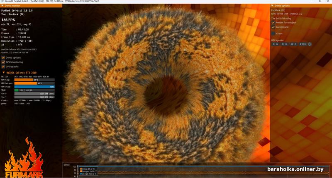Open the OSI bgcolor color picker swatch

pyautogui.click(x=310, y=44)
